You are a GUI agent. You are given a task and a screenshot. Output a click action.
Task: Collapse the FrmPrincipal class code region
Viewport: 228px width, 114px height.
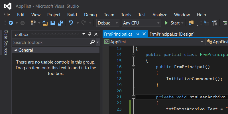click(x=133, y=54)
